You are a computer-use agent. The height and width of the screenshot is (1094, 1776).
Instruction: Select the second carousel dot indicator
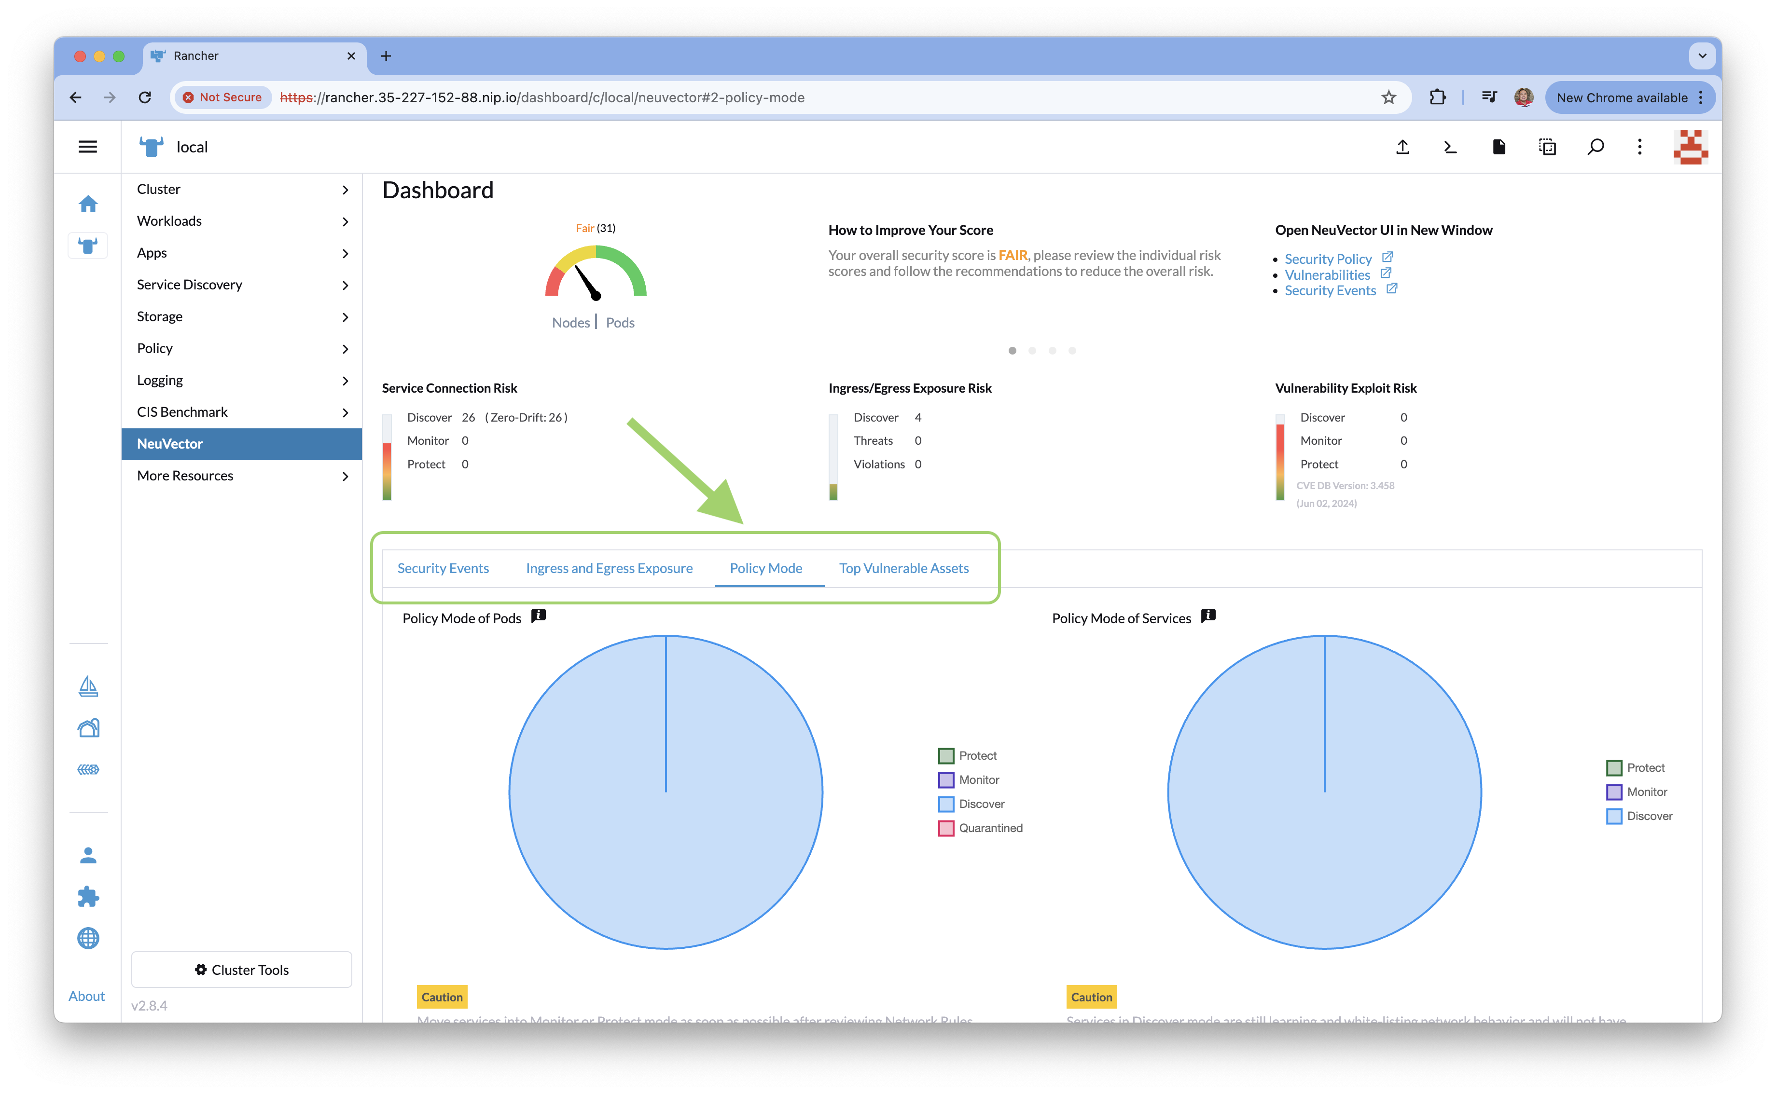tap(1032, 351)
